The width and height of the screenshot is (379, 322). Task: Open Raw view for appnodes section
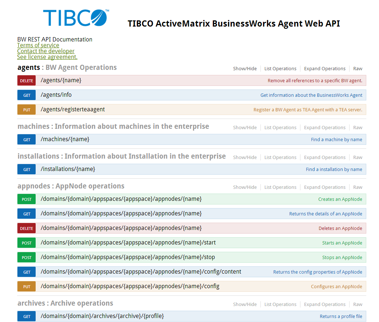tap(358, 187)
